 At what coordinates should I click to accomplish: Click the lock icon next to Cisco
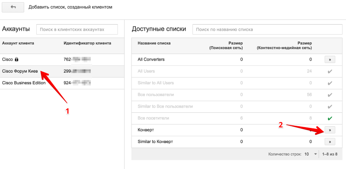(x=16, y=59)
